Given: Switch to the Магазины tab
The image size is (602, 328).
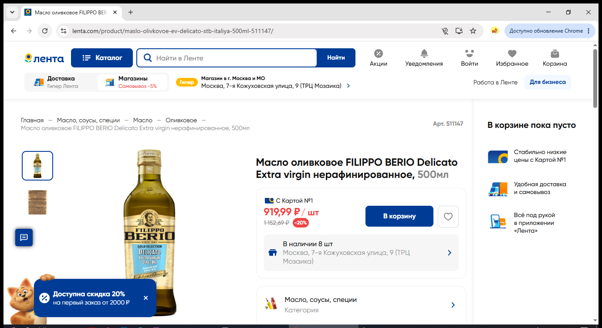Looking at the screenshot, I should coord(132,82).
